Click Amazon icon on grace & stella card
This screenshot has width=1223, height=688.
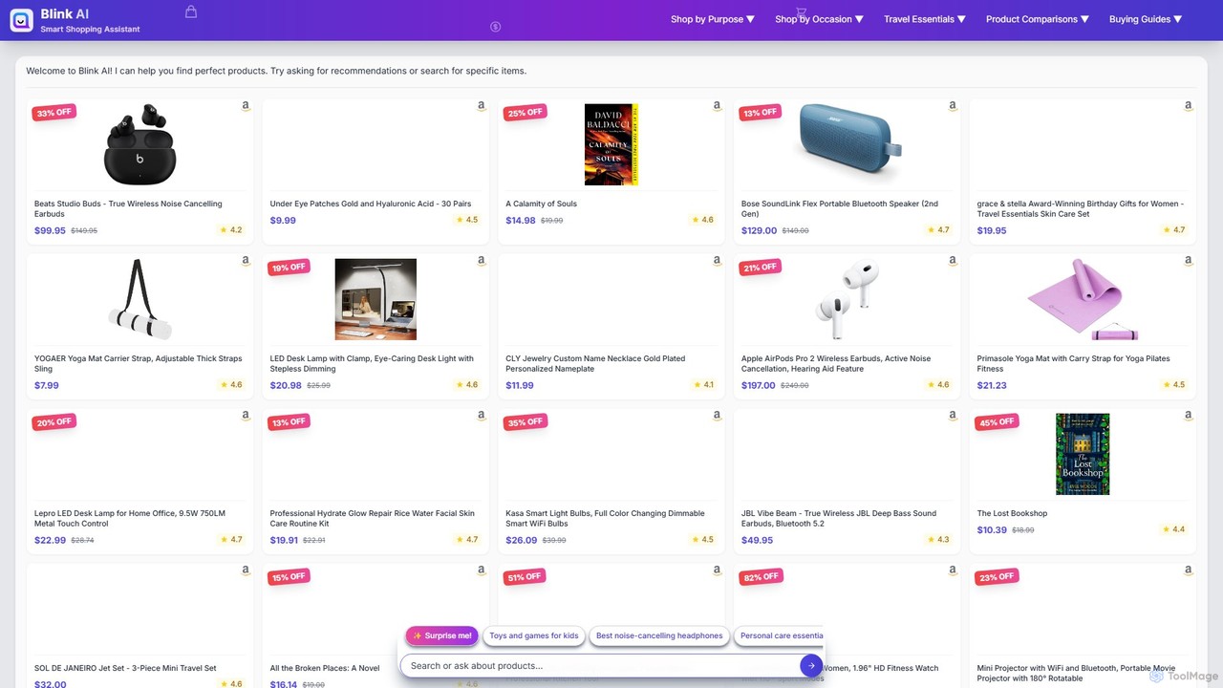coord(1189,106)
